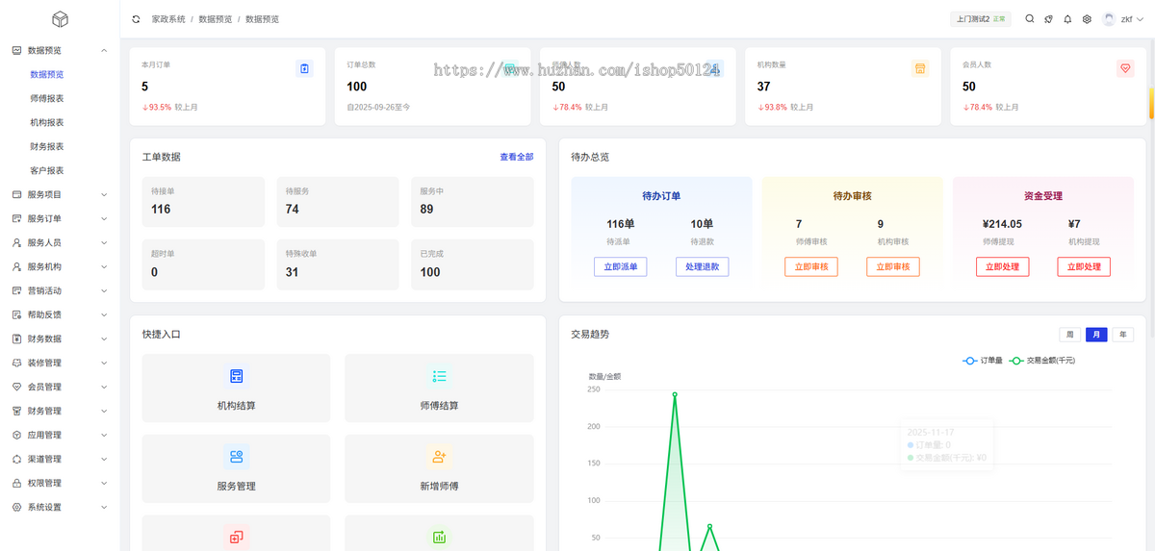Click the 会员人数 card heart icon
The width and height of the screenshot is (1155, 551).
[1125, 68]
